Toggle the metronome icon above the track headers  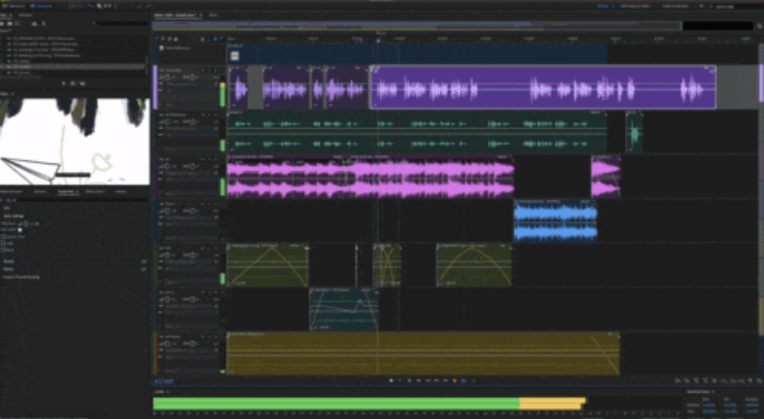pos(204,39)
